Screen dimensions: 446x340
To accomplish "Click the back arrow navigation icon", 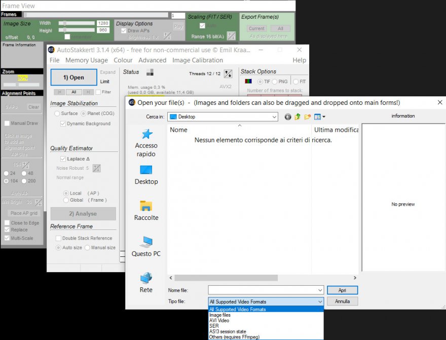I will (x=288, y=117).
